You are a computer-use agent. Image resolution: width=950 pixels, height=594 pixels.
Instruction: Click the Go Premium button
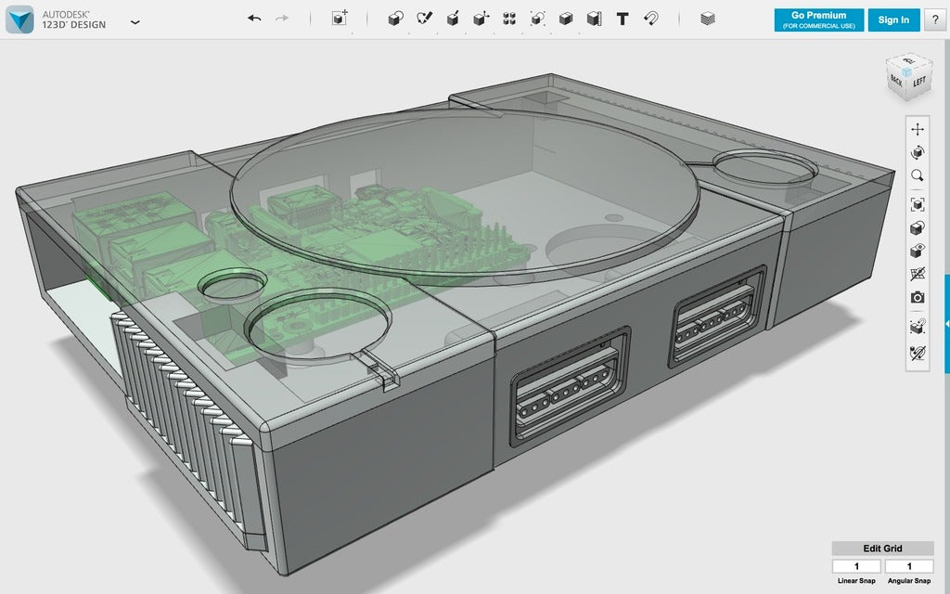818,20
